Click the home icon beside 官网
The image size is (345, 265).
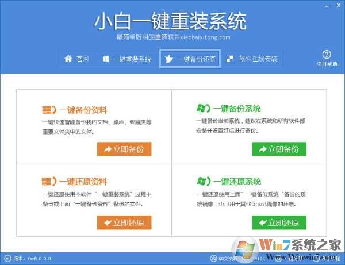click(x=68, y=59)
